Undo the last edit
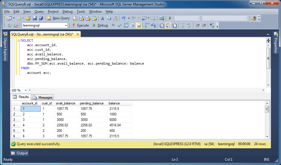The height and width of the screenshot is (165, 281). pos(123,18)
